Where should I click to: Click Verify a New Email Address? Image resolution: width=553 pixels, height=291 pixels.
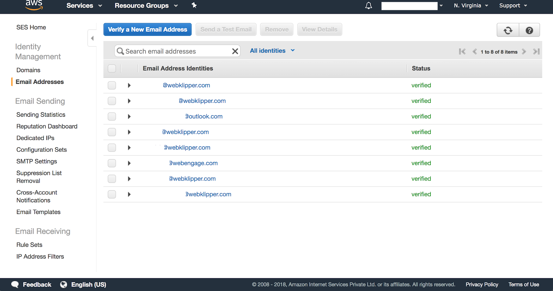(x=148, y=29)
